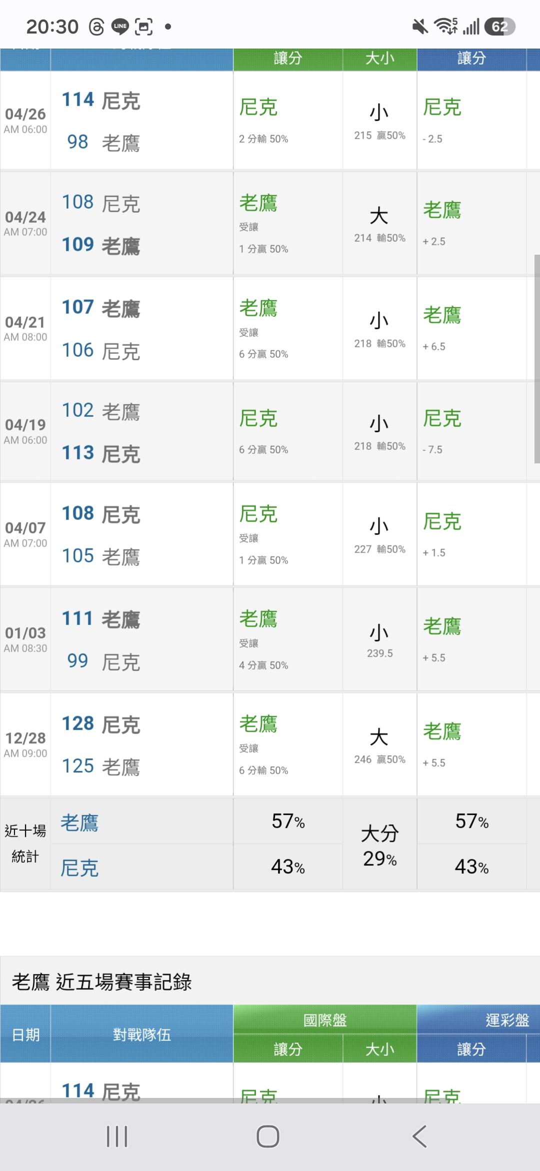Image resolution: width=540 pixels, height=1171 pixels.
Task: Open 尼克 team in 近十場統計 summary
Action: pyautogui.click(x=80, y=868)
